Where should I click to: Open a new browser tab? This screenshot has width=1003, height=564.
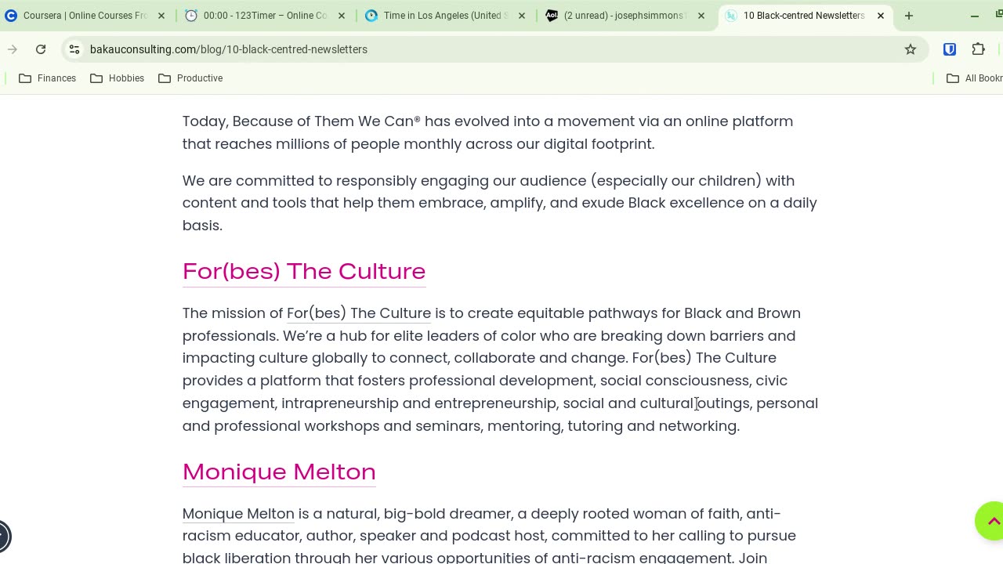(909, 16)
